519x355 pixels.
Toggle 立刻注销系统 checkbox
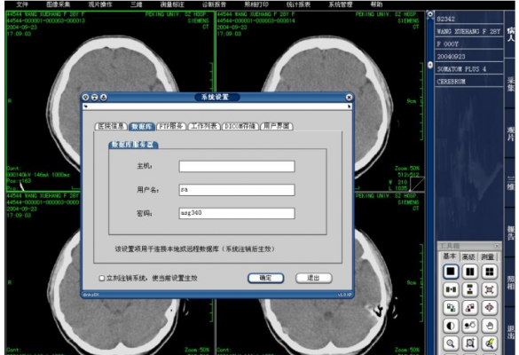(x=102, y=278)
